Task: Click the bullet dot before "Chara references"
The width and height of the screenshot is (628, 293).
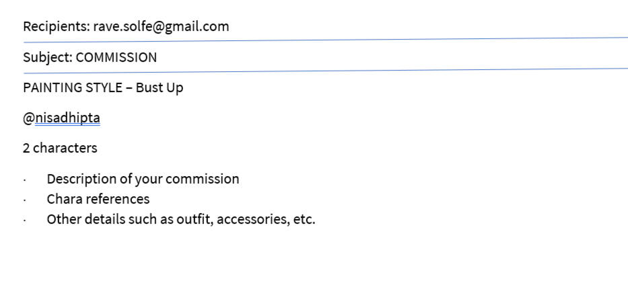Action: (25, 200)
